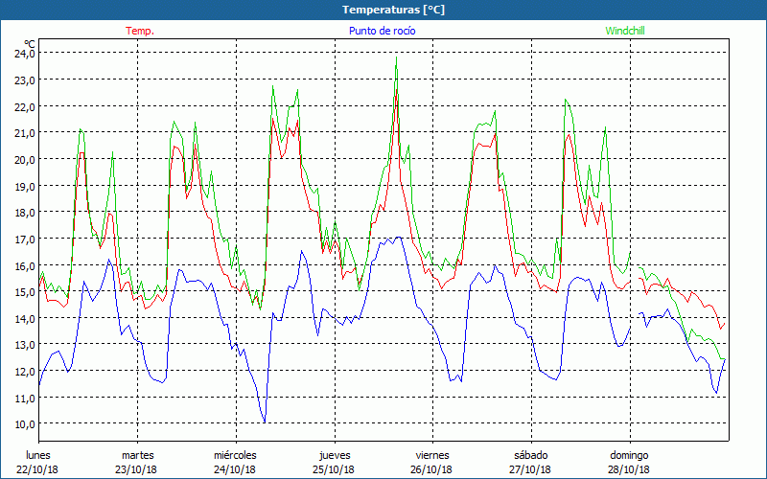Click the 18,0 y-axis value
Image resolution: width=767 pixels, height=479 pixels.
click(25, 212)
